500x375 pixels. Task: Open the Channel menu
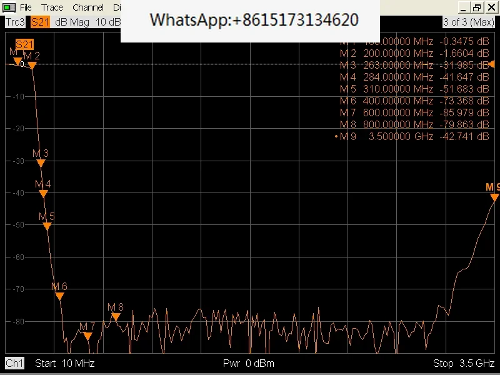tap(88, 7)
